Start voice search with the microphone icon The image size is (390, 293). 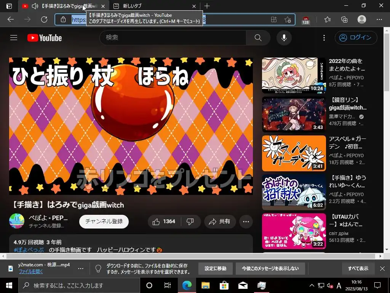(x=284, y=38)
